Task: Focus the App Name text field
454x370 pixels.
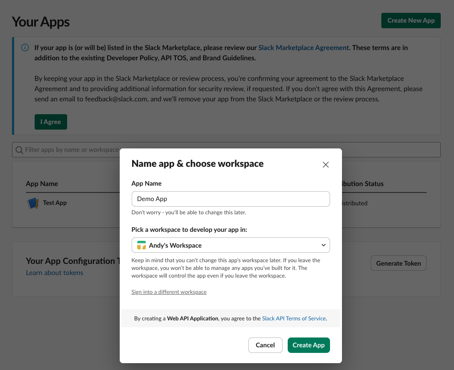Action: coord(230,199)
